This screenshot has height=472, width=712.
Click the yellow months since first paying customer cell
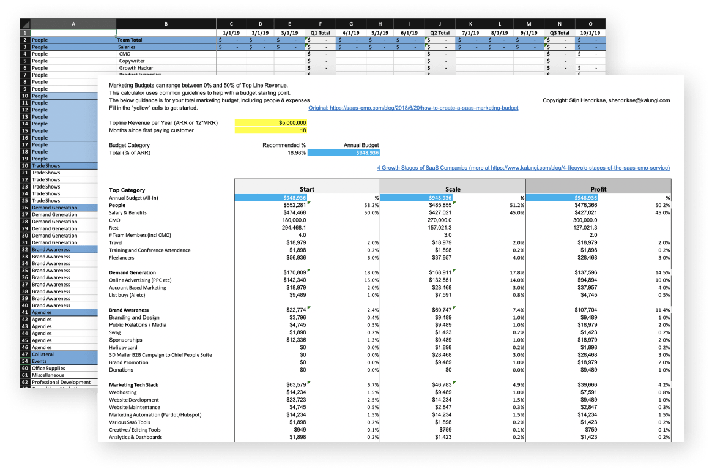[271, 130]
